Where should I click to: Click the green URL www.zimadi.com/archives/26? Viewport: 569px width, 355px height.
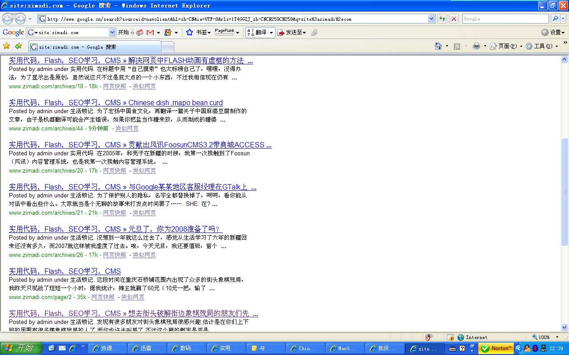tap(46, 255)
